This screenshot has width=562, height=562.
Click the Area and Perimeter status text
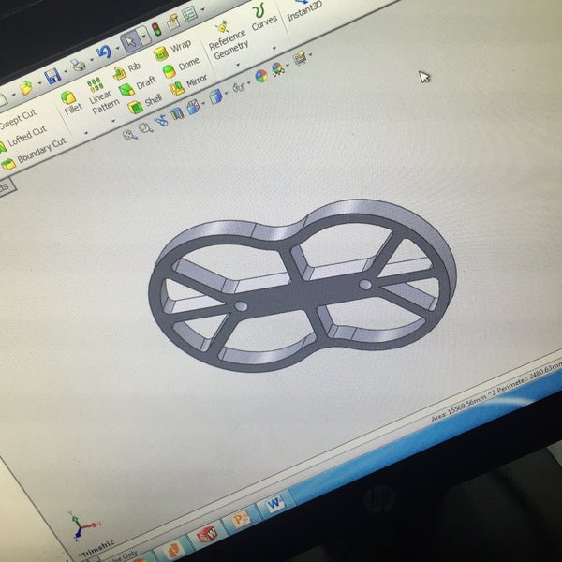(496, 392)
